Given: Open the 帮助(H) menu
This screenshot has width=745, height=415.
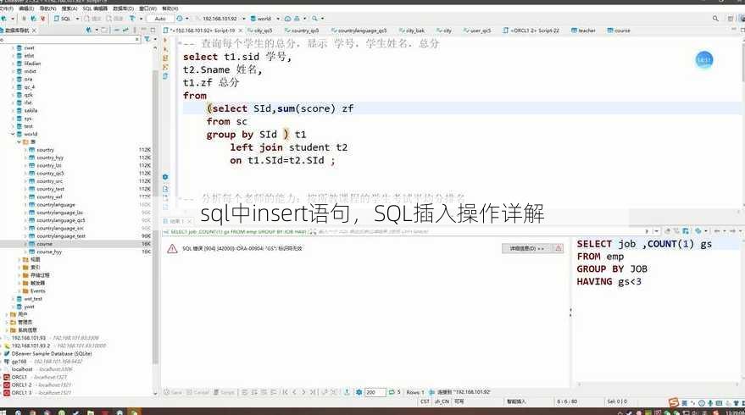Looking at the screenshot, I should point(170,8).
